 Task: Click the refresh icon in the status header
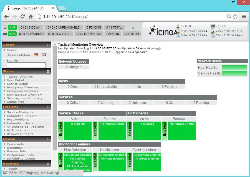[133, 28]
